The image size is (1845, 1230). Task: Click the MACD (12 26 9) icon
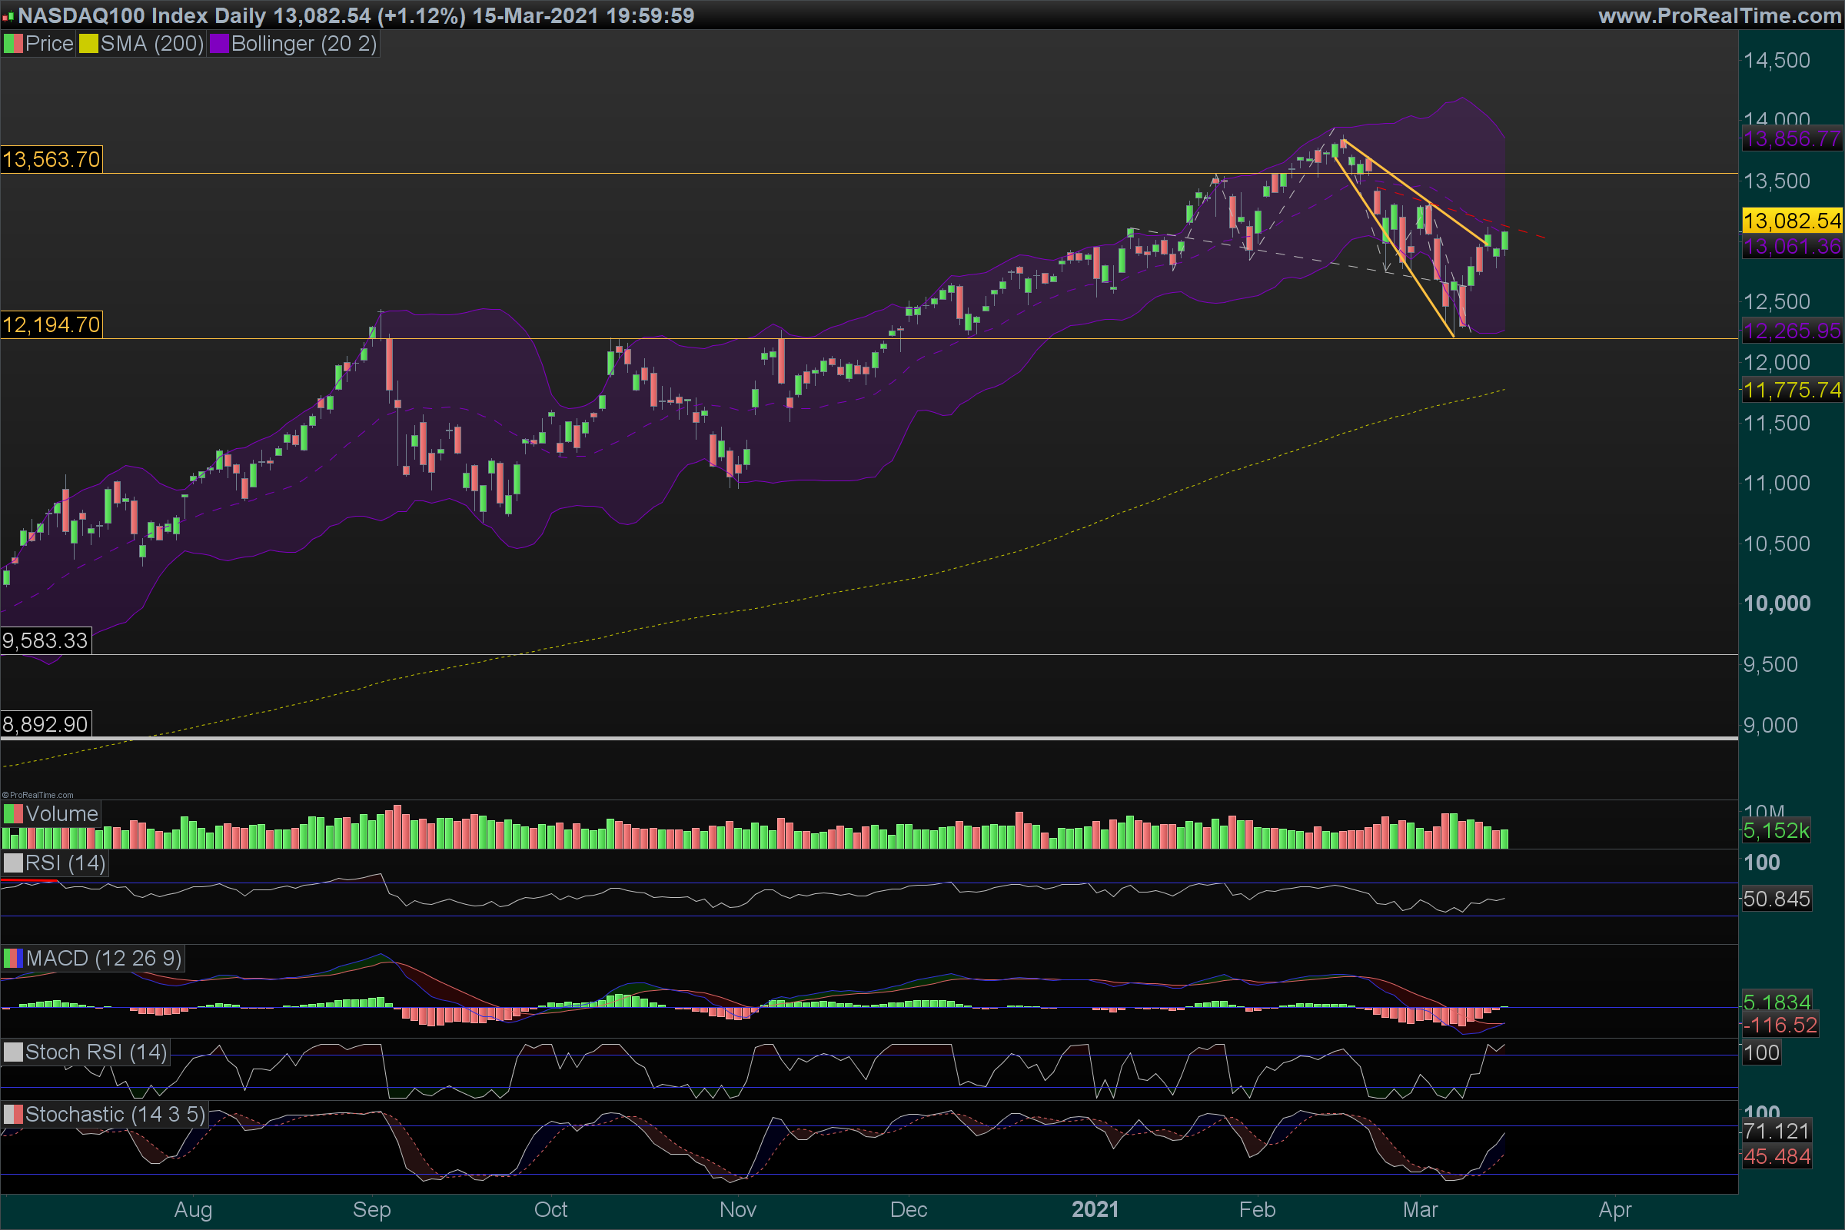(x=12, y=958)
